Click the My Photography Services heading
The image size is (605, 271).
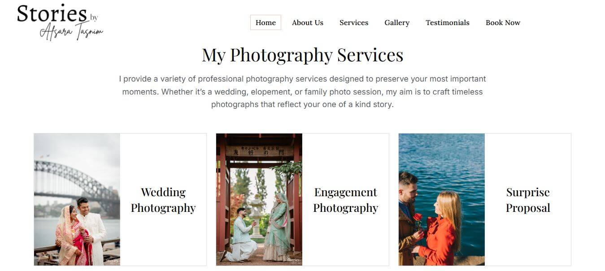302,55
